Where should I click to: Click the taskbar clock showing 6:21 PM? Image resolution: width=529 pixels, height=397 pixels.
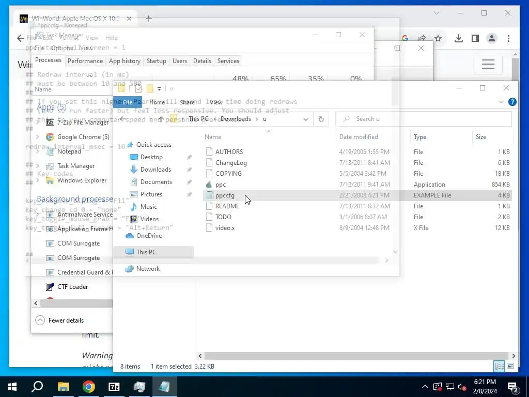point(485,387)
